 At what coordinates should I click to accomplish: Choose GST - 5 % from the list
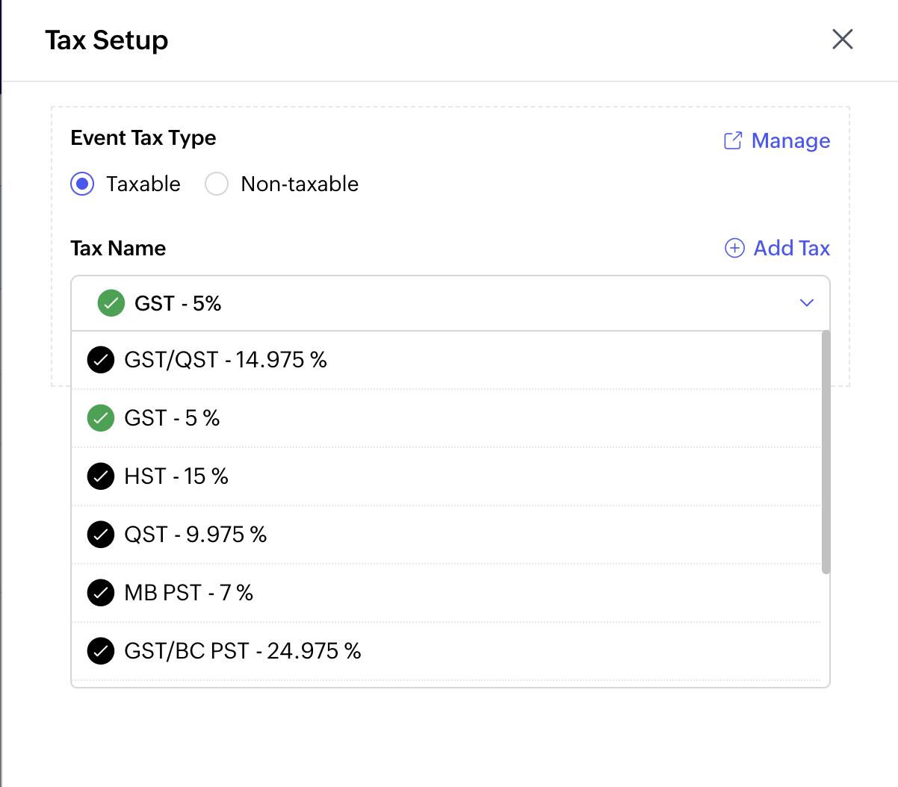click(x=172, y=418)
